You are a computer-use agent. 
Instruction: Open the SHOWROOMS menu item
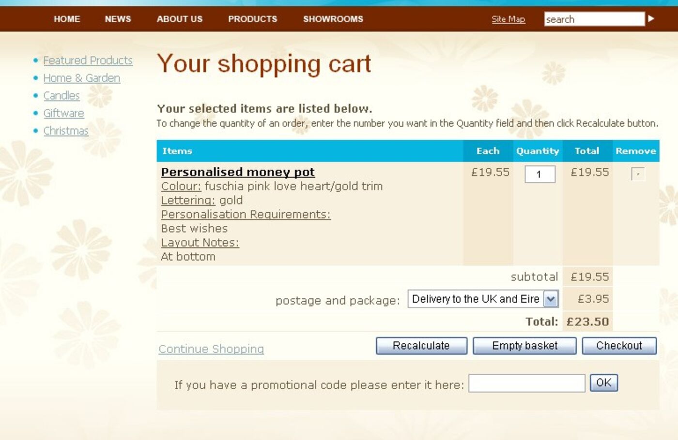333,19
